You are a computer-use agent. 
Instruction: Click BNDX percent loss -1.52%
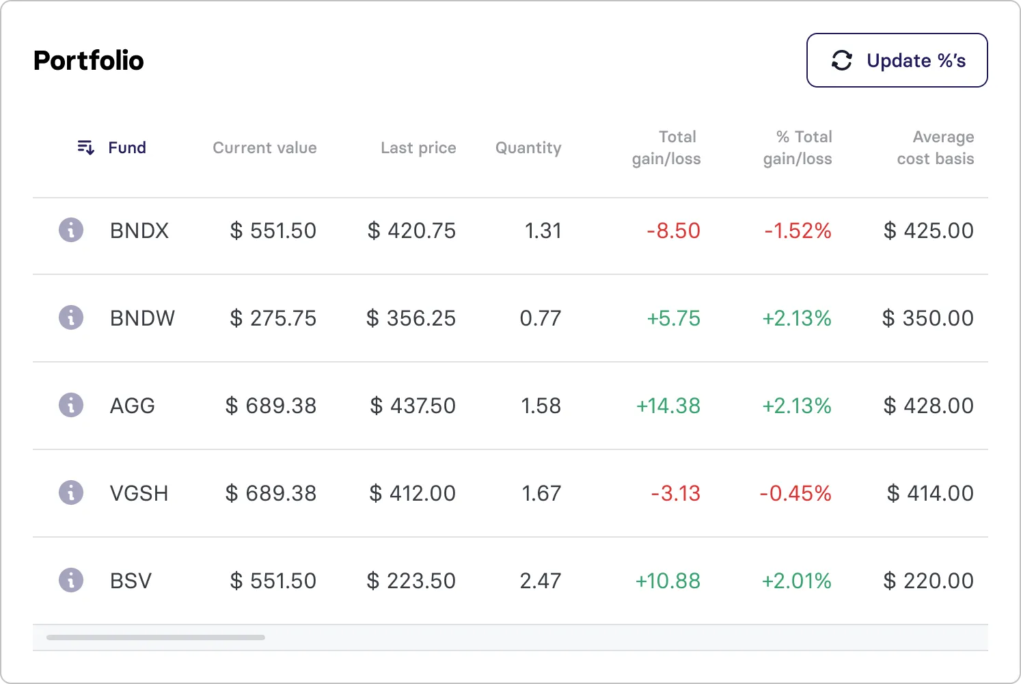798,231
